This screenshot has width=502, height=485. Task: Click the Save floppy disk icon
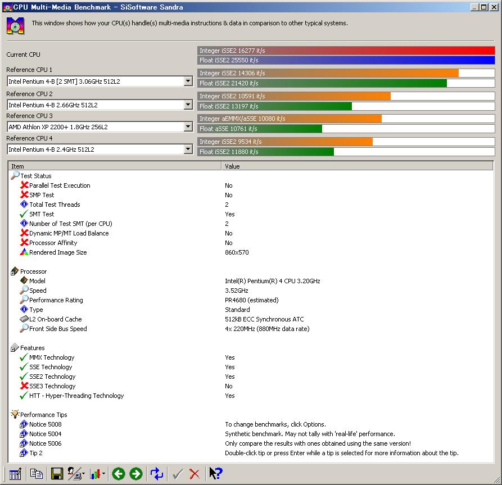57,474
